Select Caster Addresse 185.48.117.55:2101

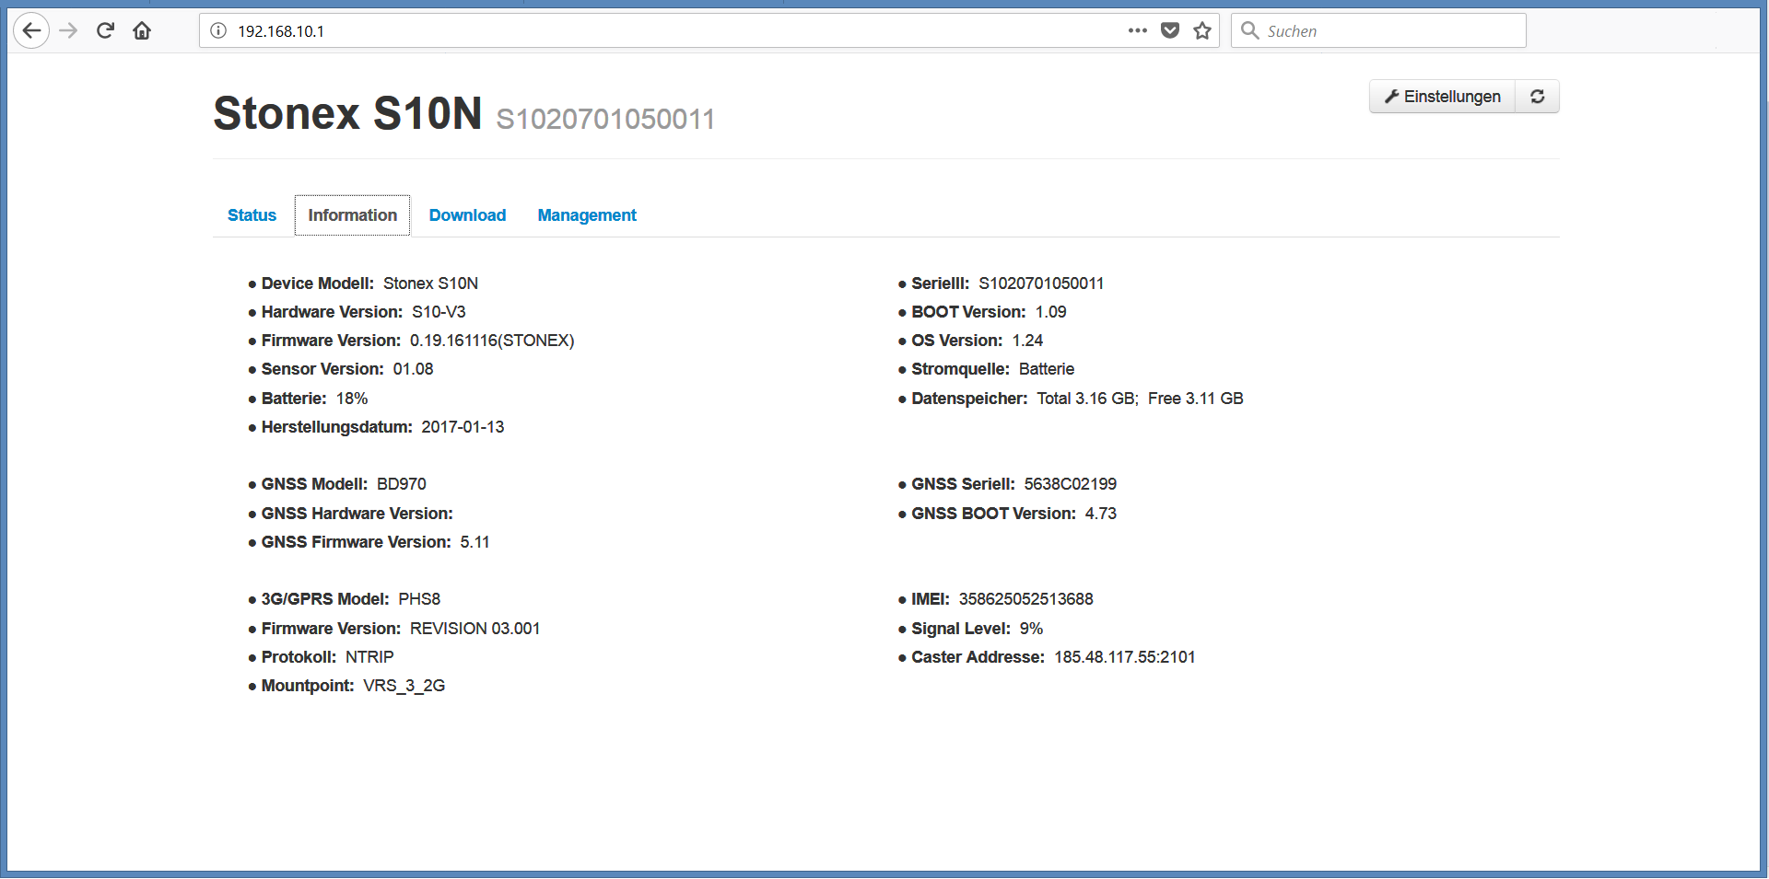point(1125,657)
